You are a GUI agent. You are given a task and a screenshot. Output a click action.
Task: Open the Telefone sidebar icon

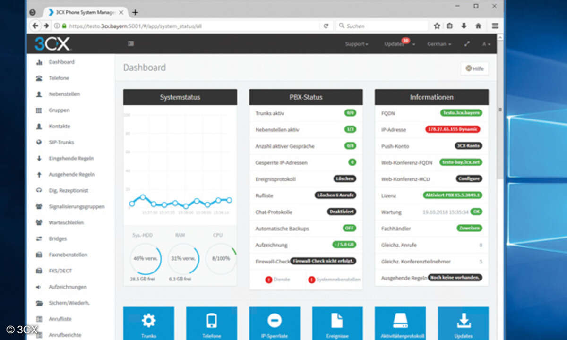coord(39,78)
